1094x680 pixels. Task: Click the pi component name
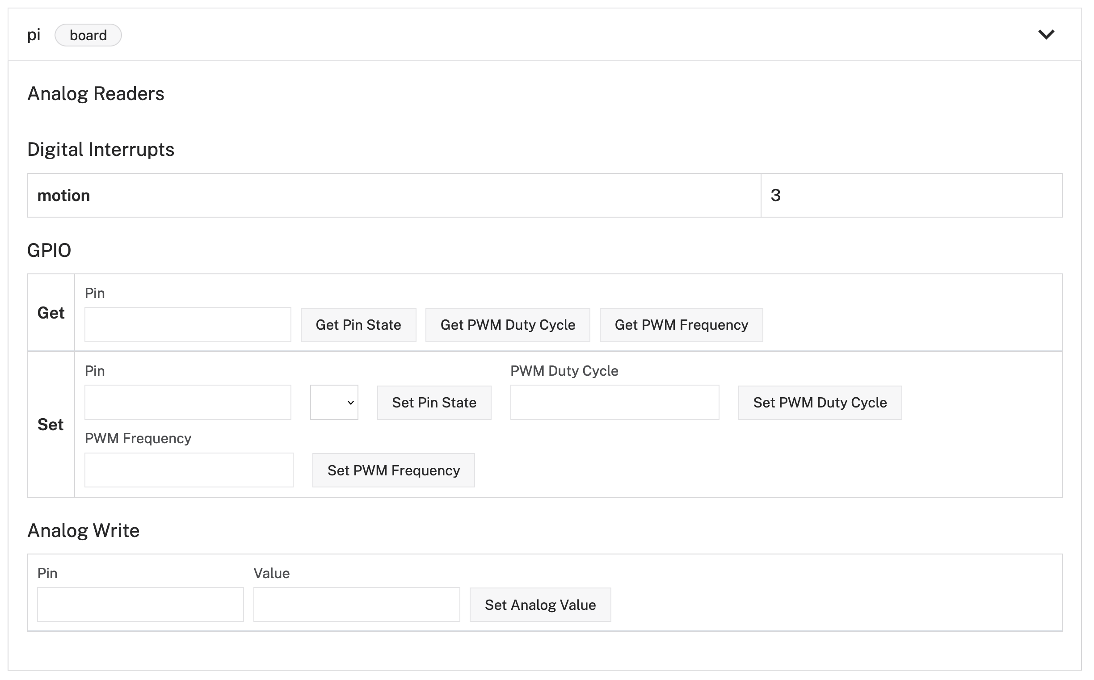[x=34, y=35]
